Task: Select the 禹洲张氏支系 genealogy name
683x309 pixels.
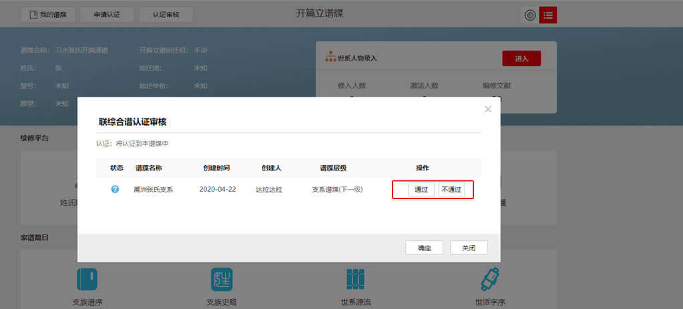Action: tap(154, 190)
